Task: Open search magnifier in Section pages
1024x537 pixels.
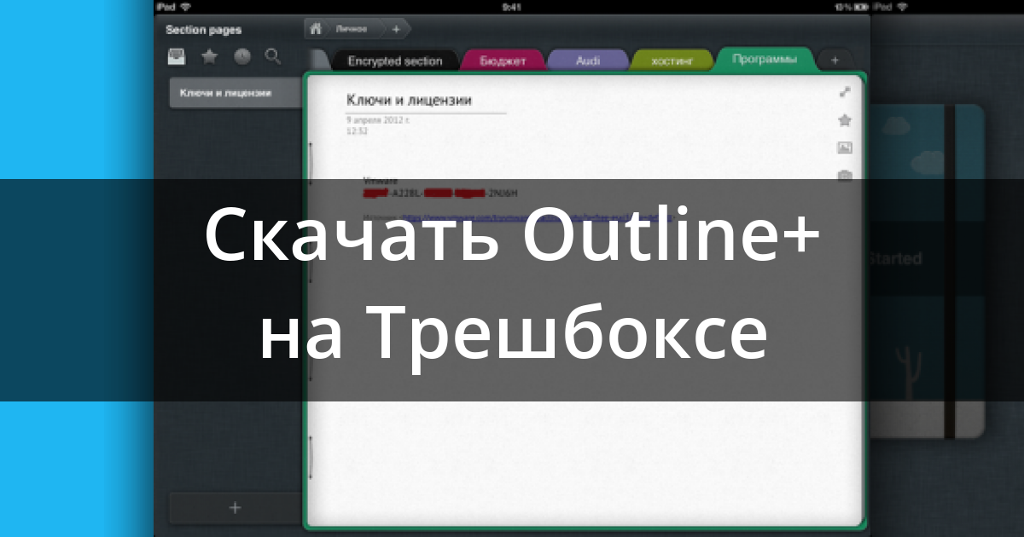Action: (273, 57)
